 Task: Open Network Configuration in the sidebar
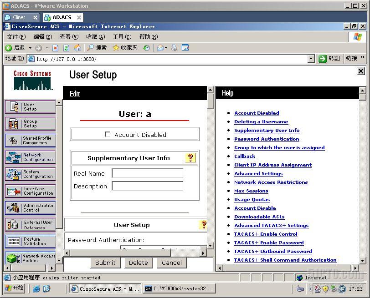point(30,157)
